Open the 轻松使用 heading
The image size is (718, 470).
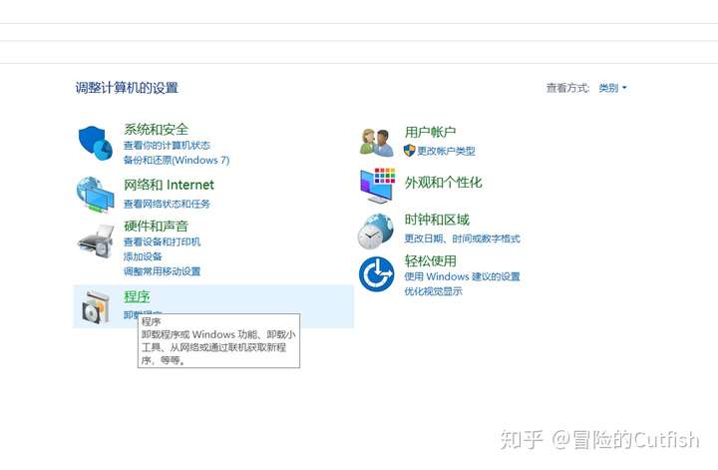(431, 260)
